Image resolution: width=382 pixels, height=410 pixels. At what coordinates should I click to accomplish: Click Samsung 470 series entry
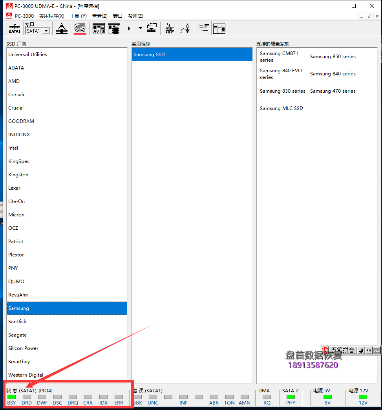pos(333,91)
